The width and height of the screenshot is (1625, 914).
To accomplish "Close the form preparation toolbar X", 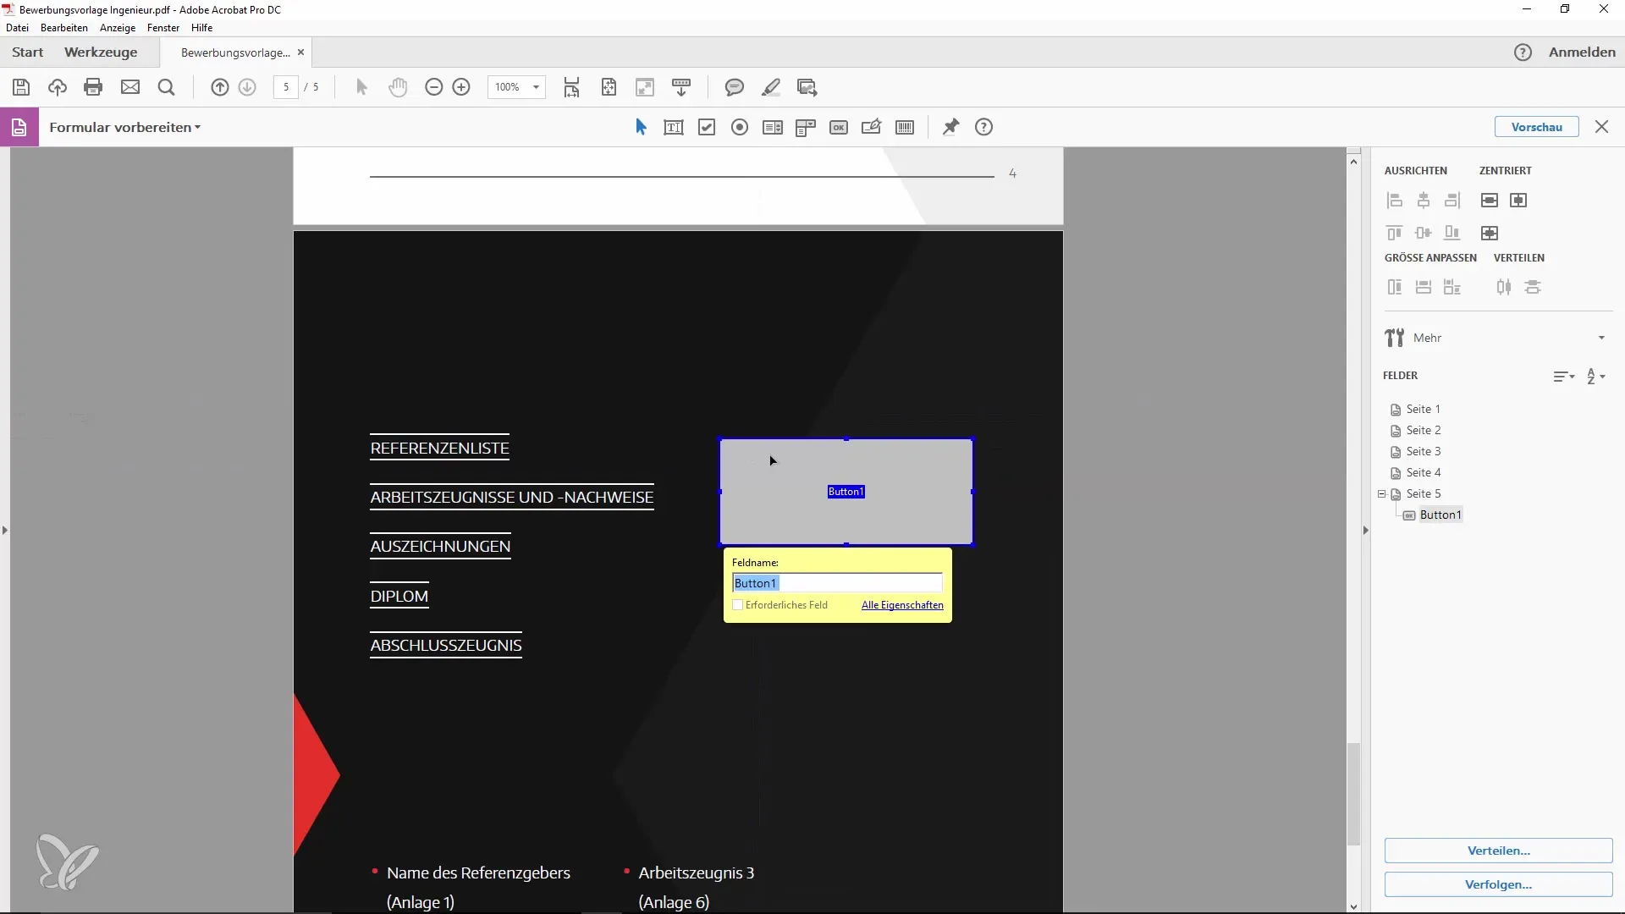I will coord(1601,127).
